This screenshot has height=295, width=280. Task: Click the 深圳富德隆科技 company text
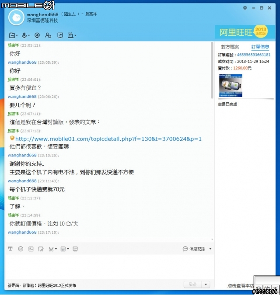[42, 21]
